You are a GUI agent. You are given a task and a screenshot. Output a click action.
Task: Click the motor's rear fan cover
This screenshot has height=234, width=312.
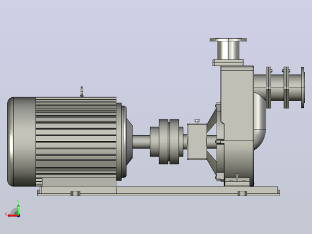pos(22,142)
